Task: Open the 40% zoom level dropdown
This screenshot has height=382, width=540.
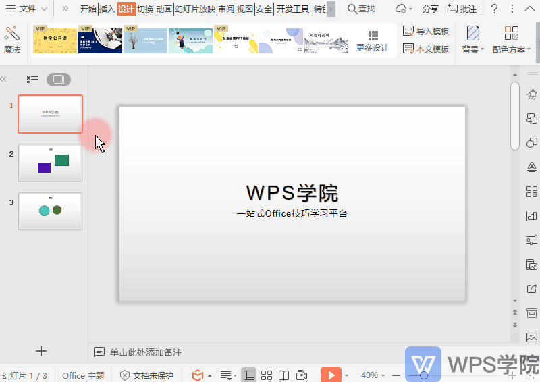Action: [373, 375]
